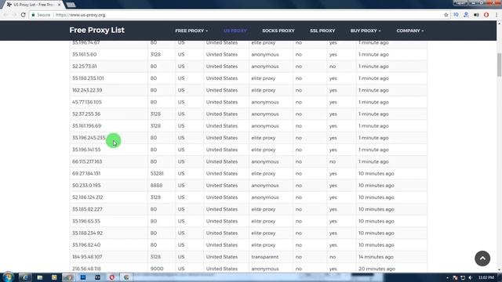Image resolution: width=502 pixels, height=282 pixels.
Task: Click the back-to-top arrow button
Action: click(482, 258)
